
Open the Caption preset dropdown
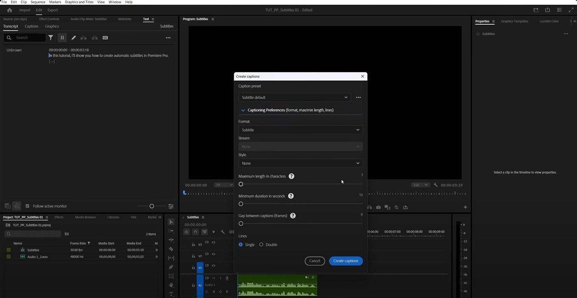[294, 97]
